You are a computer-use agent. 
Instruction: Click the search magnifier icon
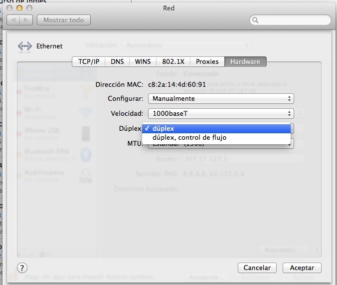coord(256,20)
